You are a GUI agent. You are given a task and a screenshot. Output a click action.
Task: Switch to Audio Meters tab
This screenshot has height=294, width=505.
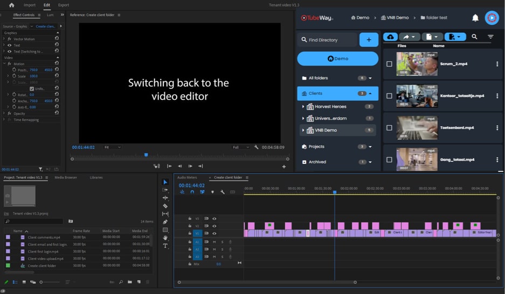click(x=187, y=177)
